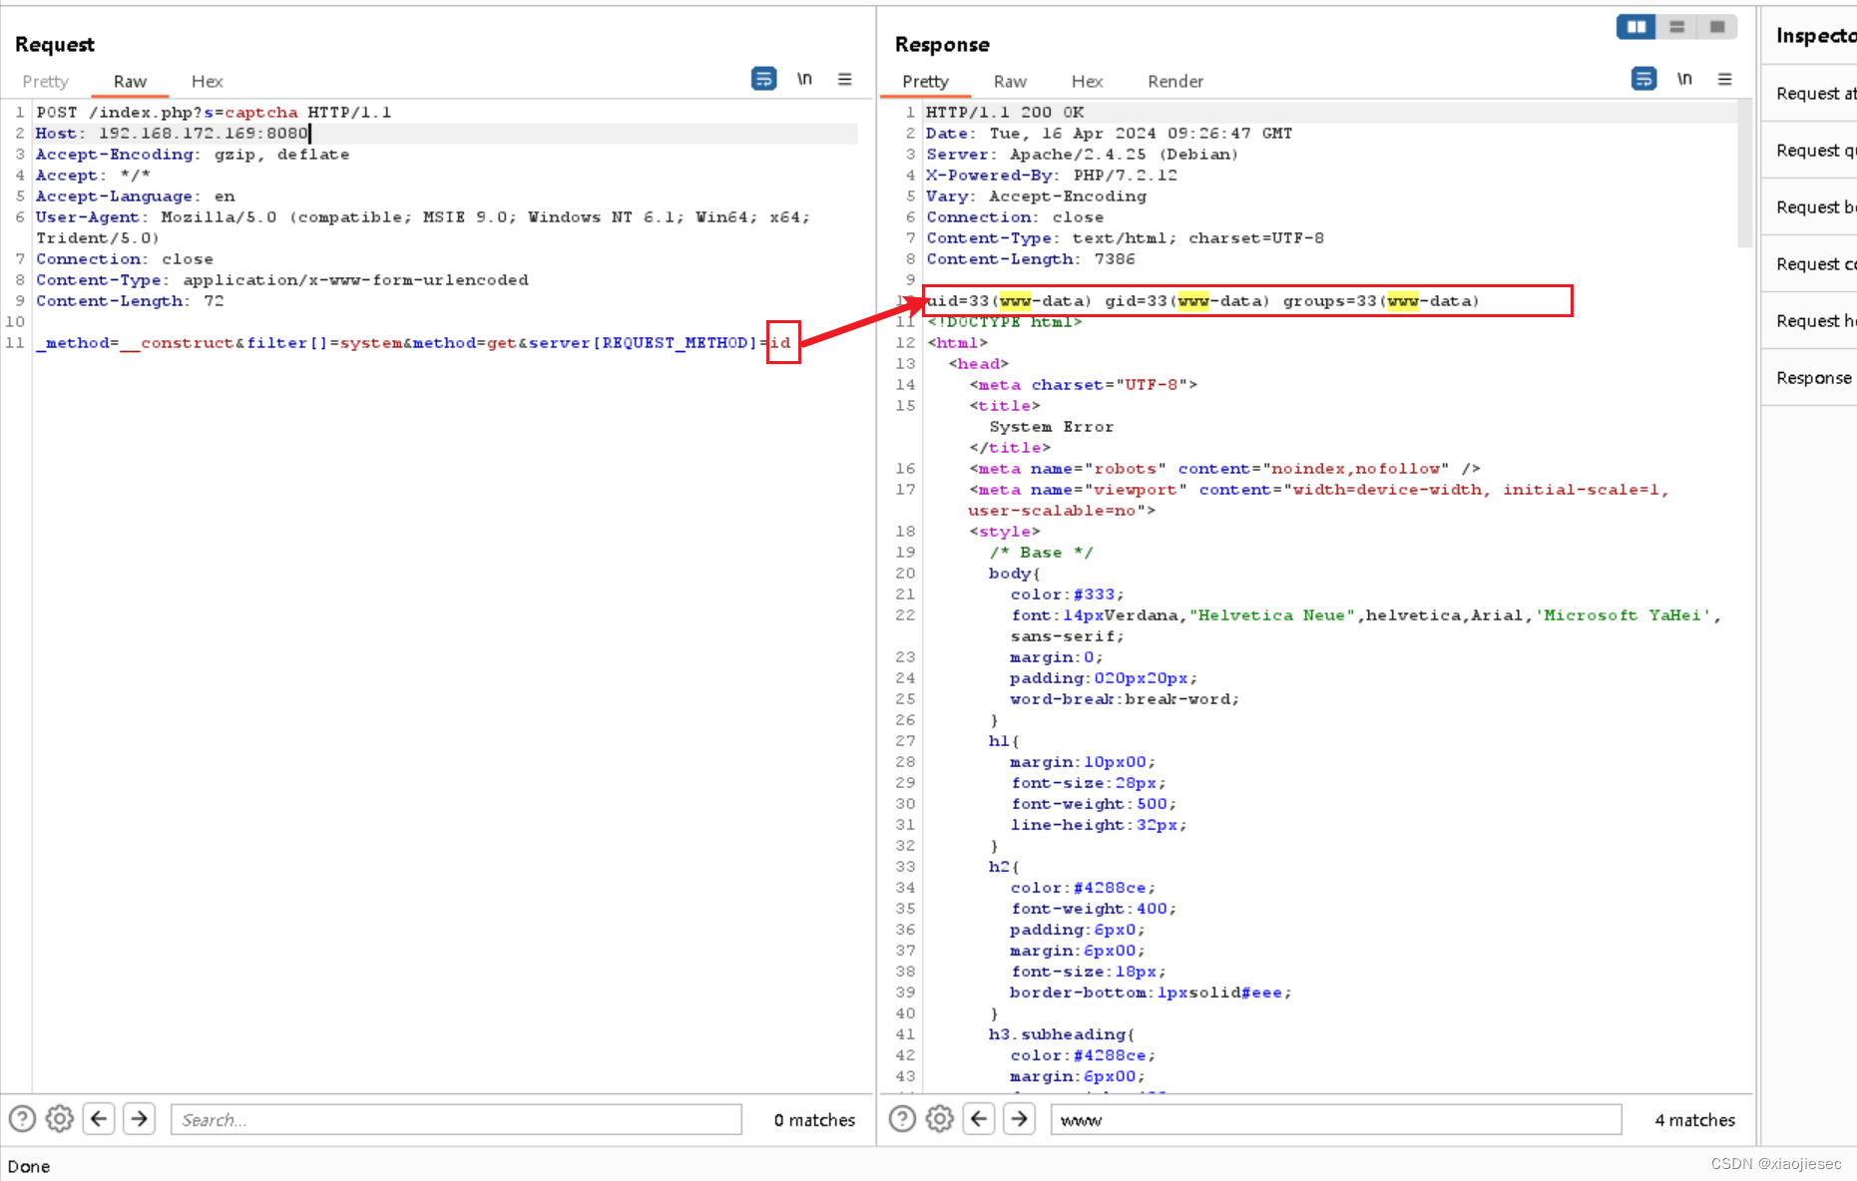Open the Request search settings gear
This screenshot has height=1181, width=1857.
tap(59, 1119)
